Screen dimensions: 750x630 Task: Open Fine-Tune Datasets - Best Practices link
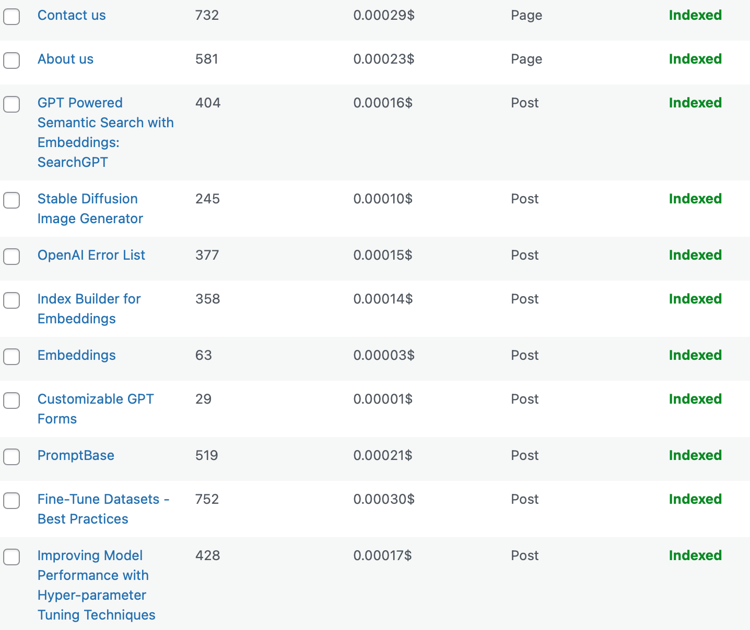coord(103,509)
